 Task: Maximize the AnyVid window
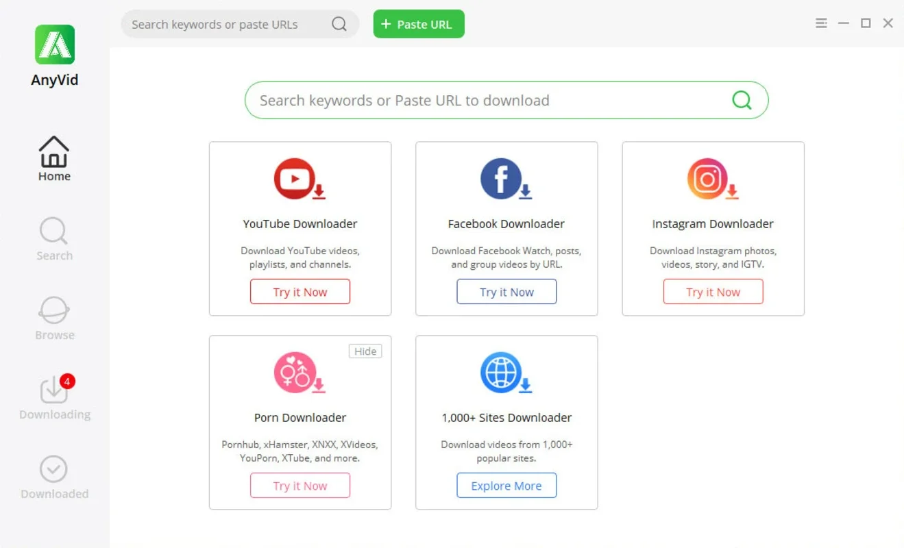click(866, 23)
